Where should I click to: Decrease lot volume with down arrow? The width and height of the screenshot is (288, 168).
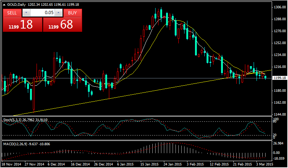(x=26, y=13)
